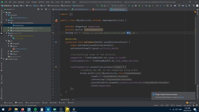This screenshot has height=112, width=199.
Task: Select activity_main.xml in the layout folder
Action: click(x=21, y=49)
